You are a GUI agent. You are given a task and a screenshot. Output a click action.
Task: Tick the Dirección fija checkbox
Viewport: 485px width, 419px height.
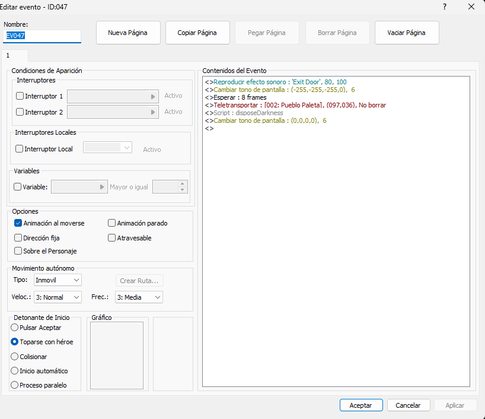pyautogui.click(x=18, y=238)
